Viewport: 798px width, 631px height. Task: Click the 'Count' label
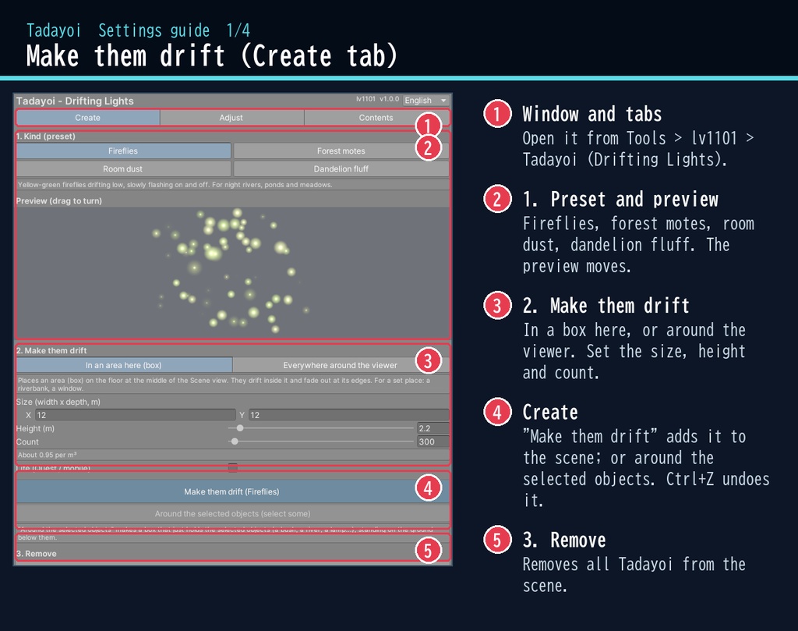pyautogui.click(x=27, y=441)
